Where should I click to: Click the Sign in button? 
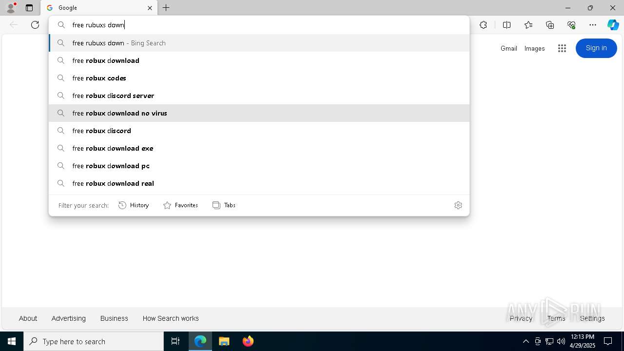click(596, 48)
